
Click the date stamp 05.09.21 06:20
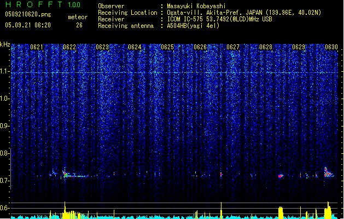(28, 25)
